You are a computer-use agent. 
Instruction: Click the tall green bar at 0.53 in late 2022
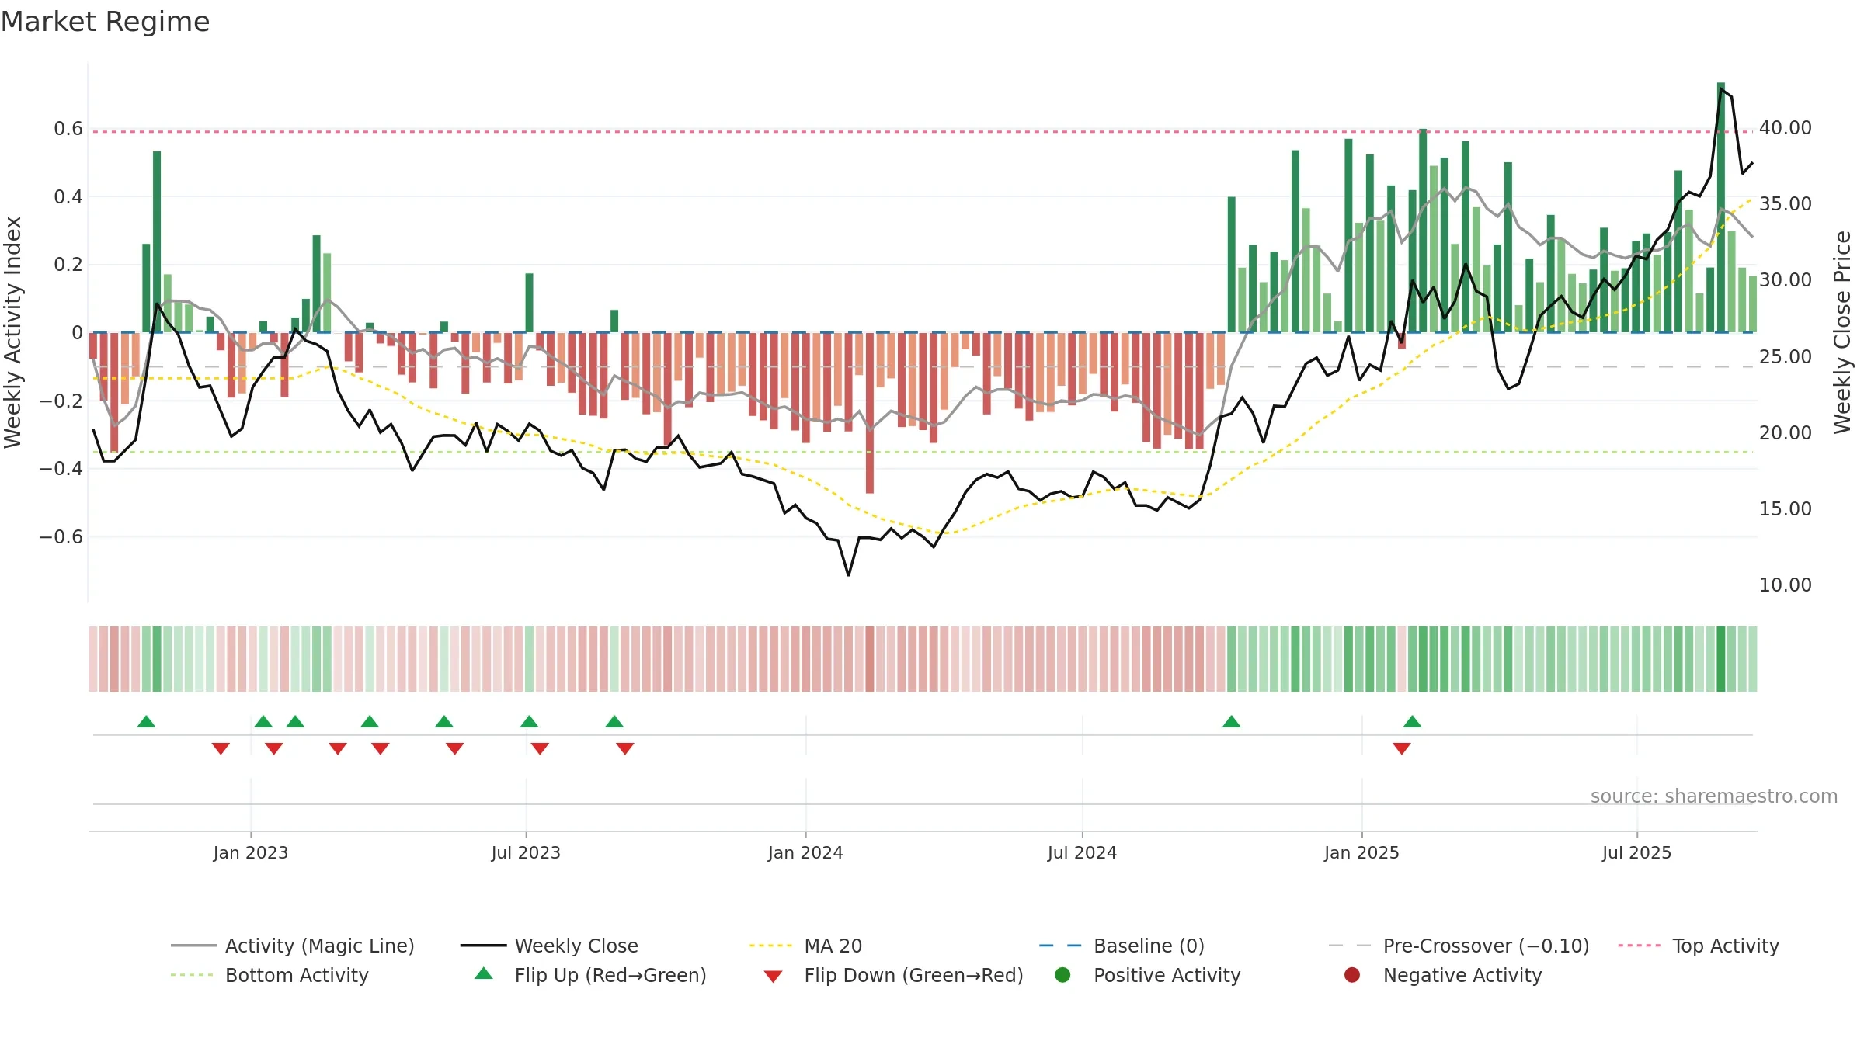(x=157, y=241)
